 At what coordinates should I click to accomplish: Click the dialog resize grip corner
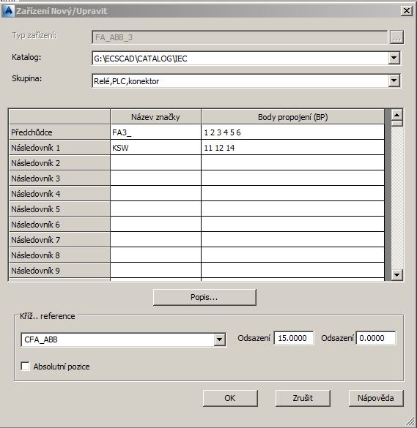410,421
